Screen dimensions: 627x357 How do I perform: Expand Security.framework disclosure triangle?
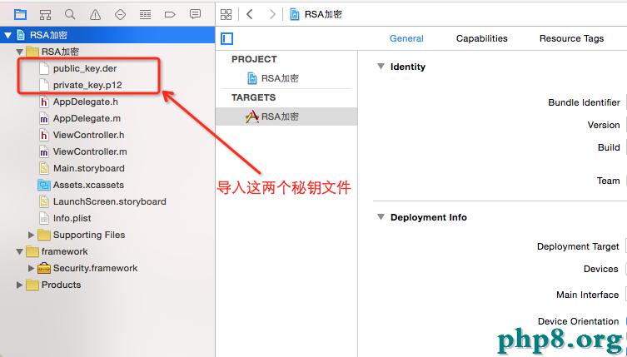(x=31, y=268)
